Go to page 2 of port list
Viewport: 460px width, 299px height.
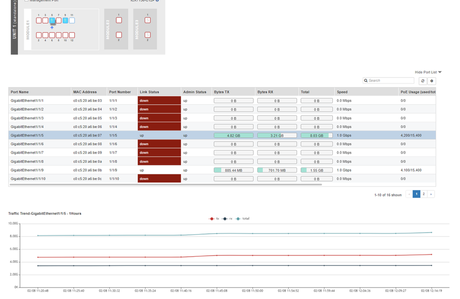point(424,194)
